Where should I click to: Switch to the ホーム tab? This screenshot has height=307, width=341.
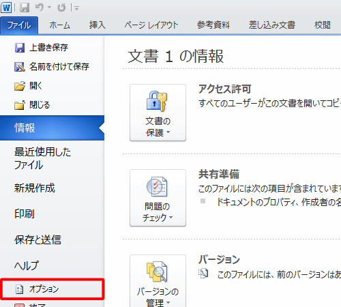(x=59, y=25)
